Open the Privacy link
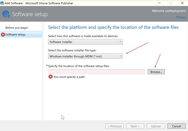 (181, 17)
